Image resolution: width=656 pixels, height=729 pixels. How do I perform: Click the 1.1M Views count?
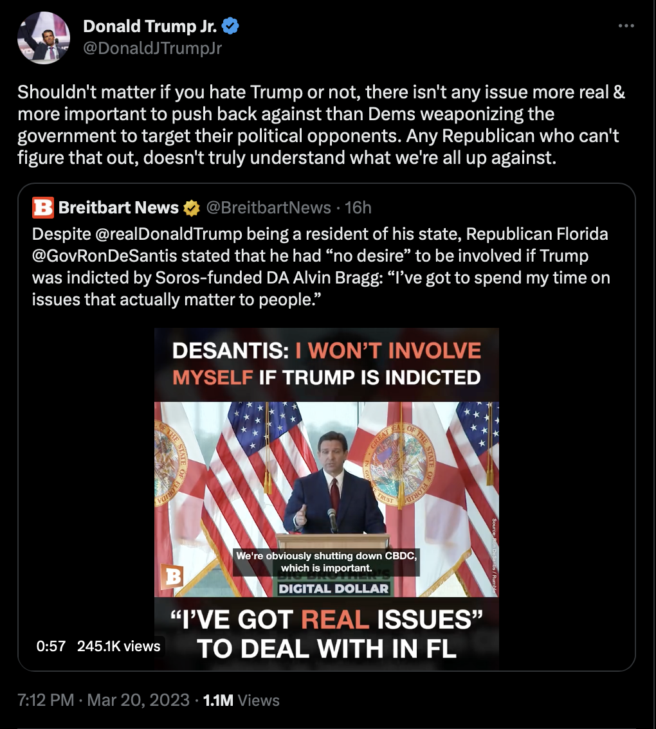[241, 699]
